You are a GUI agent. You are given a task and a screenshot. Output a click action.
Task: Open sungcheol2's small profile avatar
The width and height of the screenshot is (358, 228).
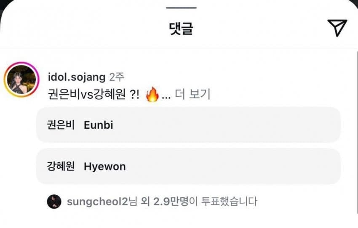point(54,201)
